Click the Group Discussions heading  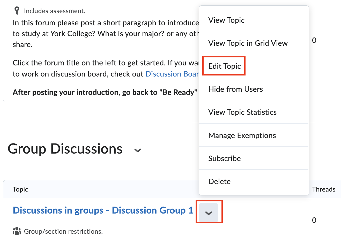click(x=65, y=149)
